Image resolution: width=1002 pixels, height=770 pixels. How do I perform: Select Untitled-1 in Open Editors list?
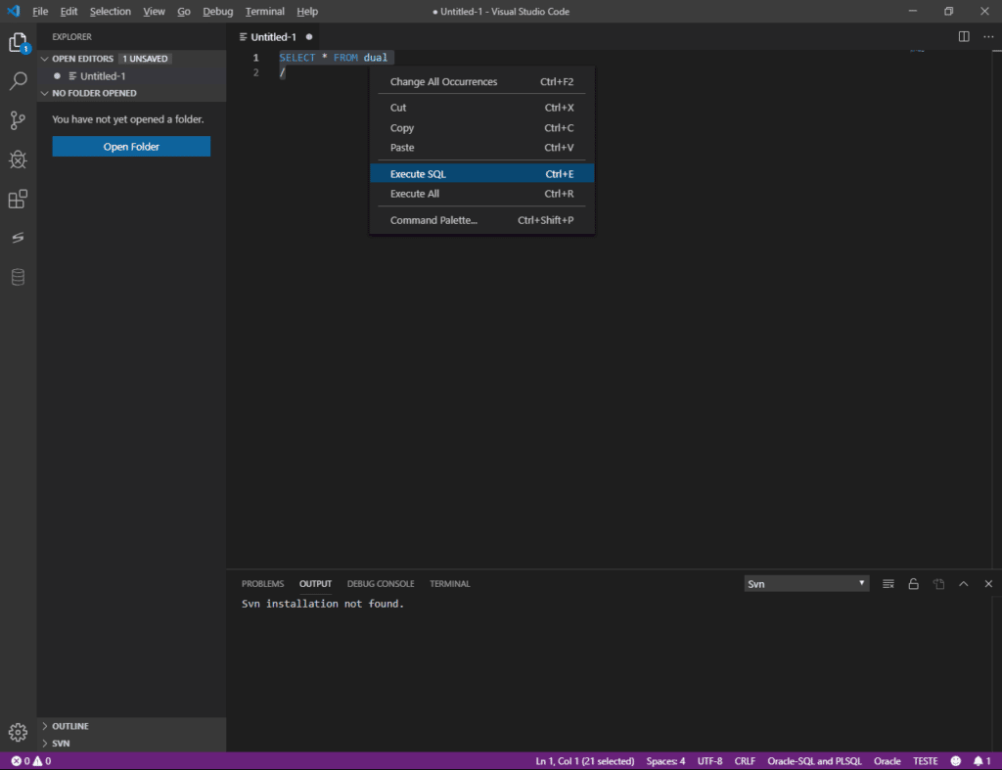point(103,76)
